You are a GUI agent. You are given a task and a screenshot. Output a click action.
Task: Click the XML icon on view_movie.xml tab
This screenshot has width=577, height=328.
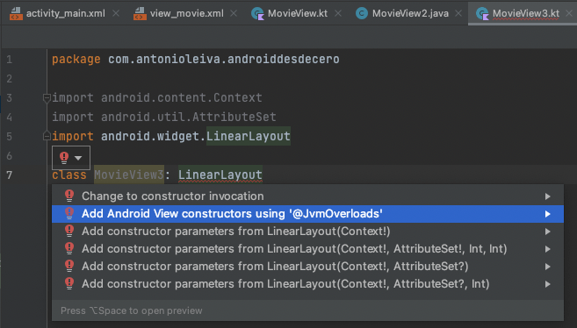tap(140, 13)
